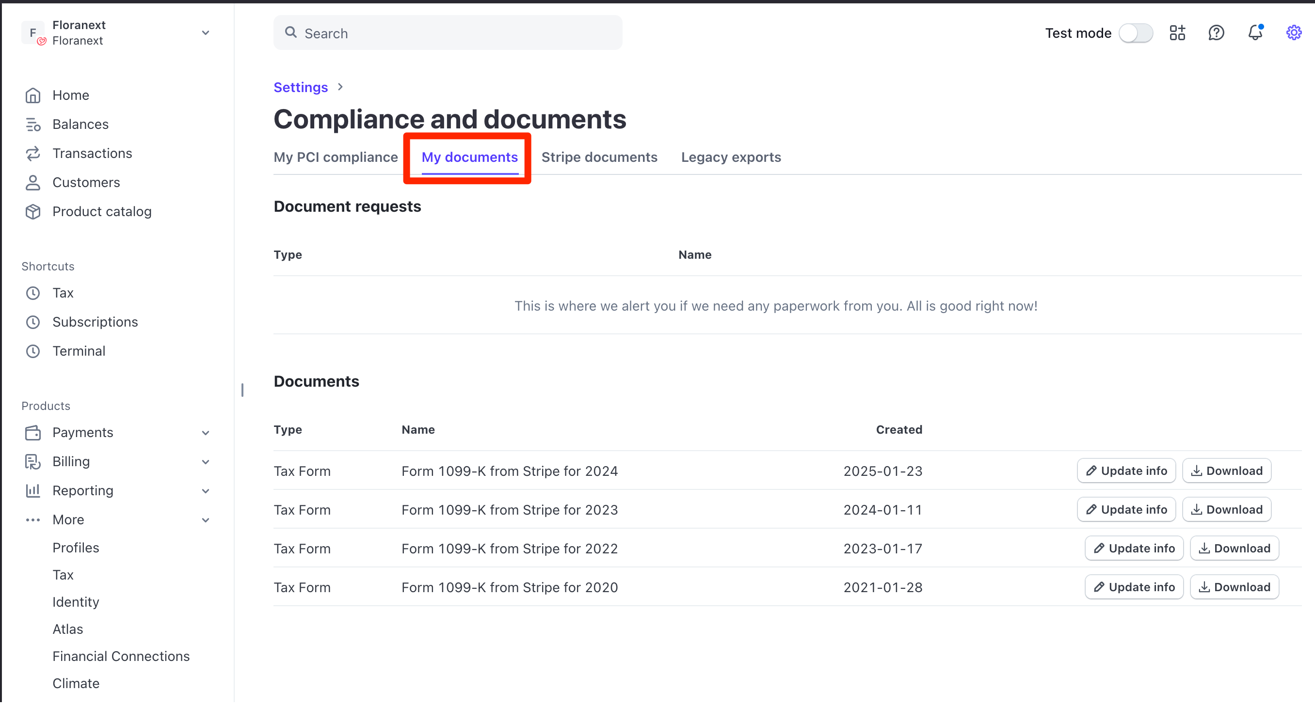
Task: Open Balances from sidebar
Action: coord(80,124)
